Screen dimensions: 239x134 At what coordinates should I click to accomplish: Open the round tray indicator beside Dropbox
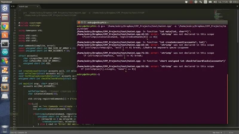click(196, 2)
